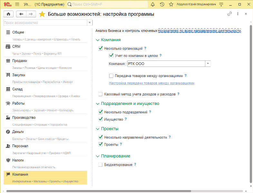Open Настройка передачи товаров между организациями link

(152, 83)
